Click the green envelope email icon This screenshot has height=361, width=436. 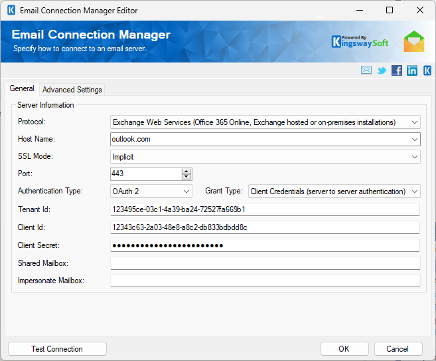pyautogui.click(x=414, y=41)
